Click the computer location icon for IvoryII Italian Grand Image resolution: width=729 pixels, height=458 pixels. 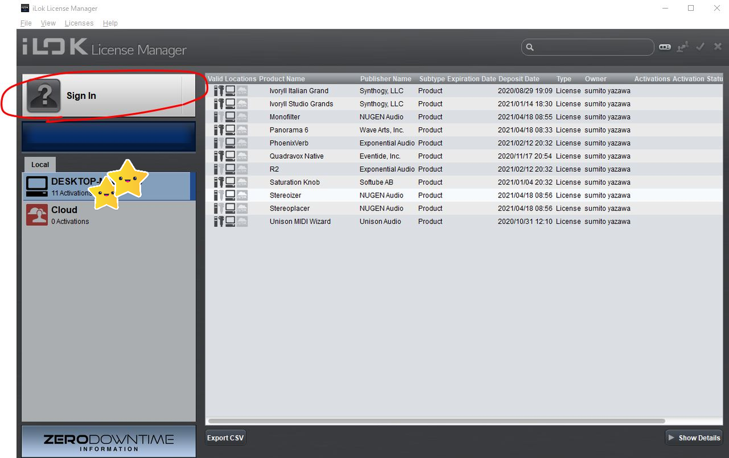point(231,90)
